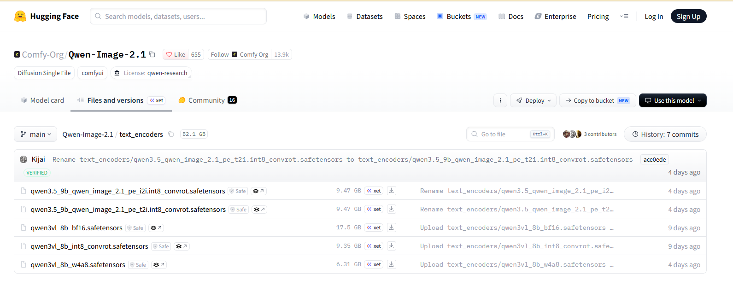The height and width of the screenshot is (286, 733).
Task: Open qwen3vl_8b_int8_convrot.safetensors file
Action: point(89,246)
